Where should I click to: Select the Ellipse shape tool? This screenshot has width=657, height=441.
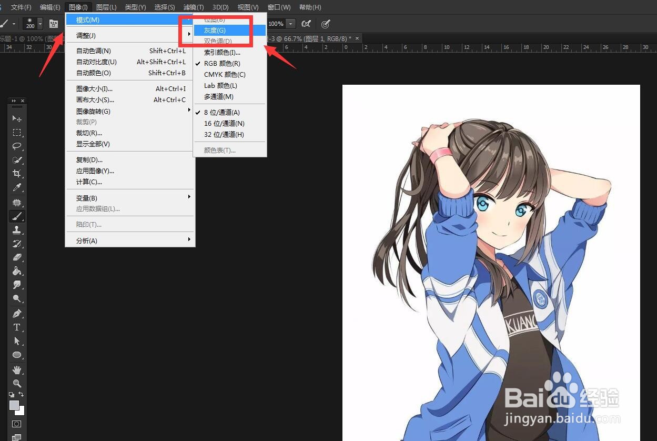click(x=17, y=355)
